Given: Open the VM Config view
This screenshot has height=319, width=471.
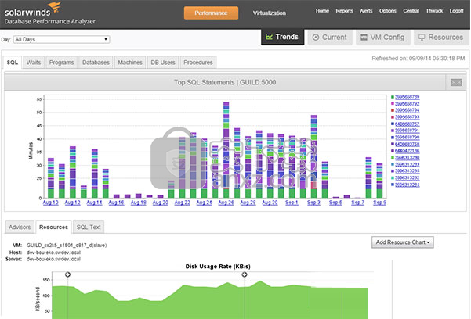Looking at the screenshot, I should point(382,38).
